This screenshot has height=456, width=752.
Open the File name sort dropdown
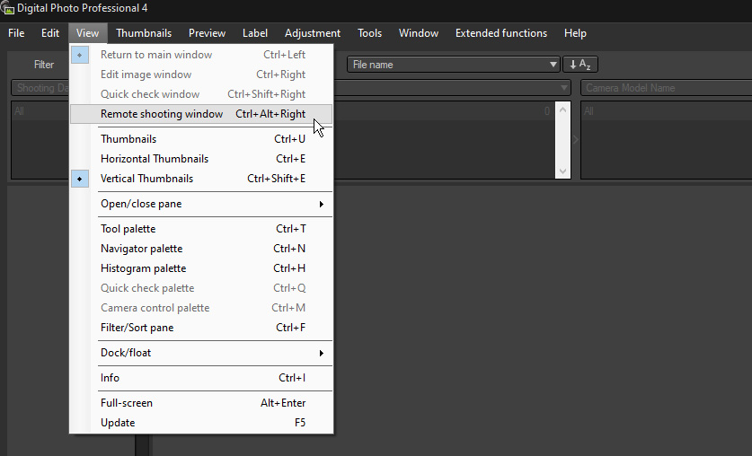coord(453,65)
